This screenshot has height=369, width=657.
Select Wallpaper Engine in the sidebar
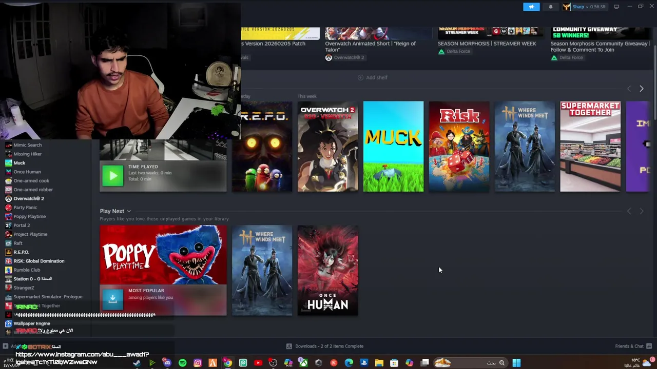(31, 323)
